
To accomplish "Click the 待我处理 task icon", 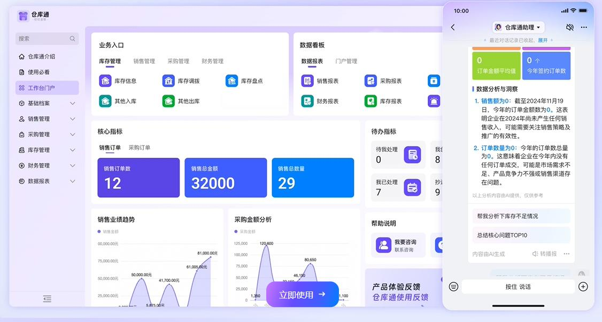I will click(x=412, y=155).
